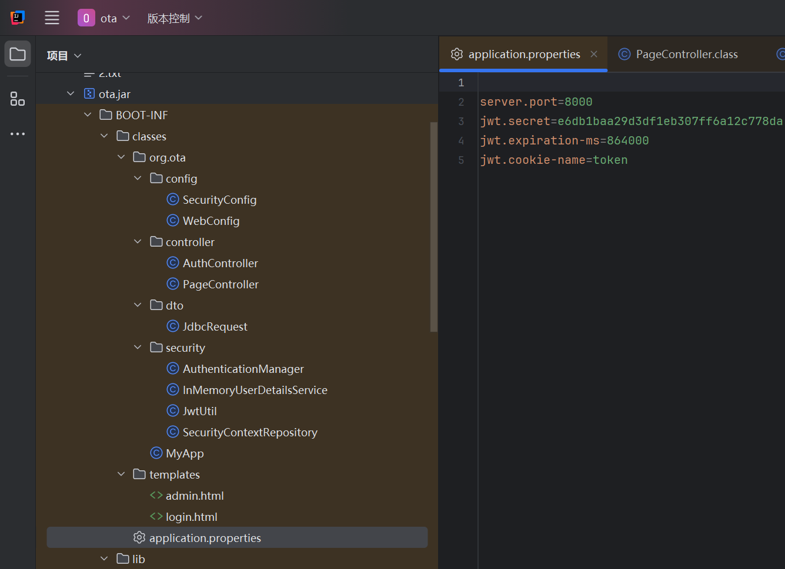Collapse the classes folder
785x569 pixels.
click(x=104, y=136)
